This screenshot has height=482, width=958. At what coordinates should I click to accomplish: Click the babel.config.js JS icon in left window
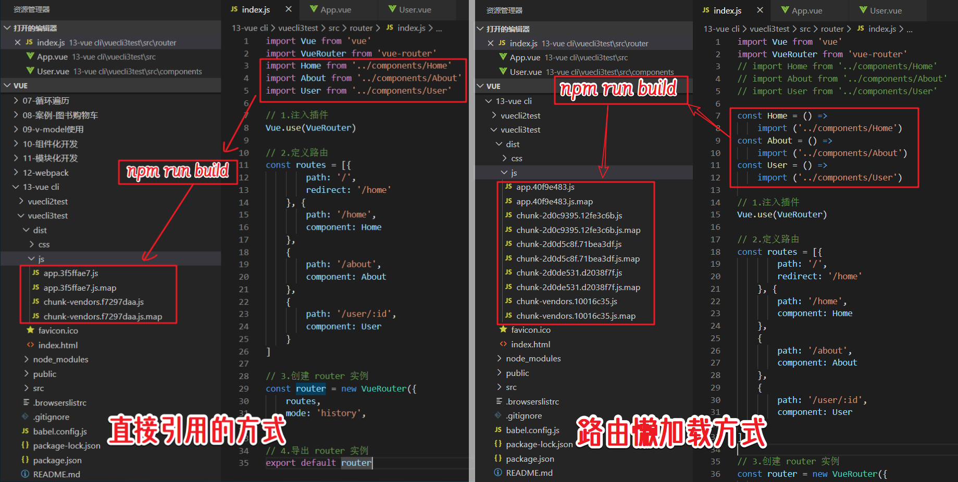tap(26, 431)
